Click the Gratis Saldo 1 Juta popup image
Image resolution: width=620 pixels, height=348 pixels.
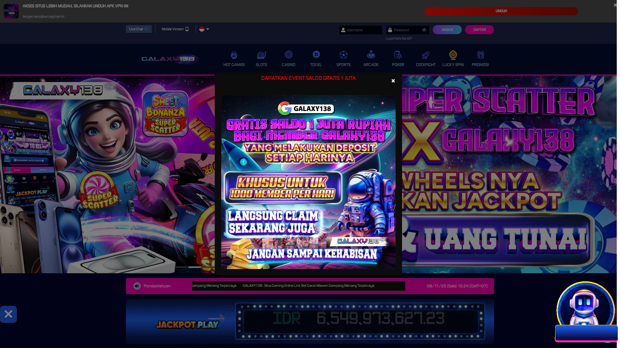308,182
